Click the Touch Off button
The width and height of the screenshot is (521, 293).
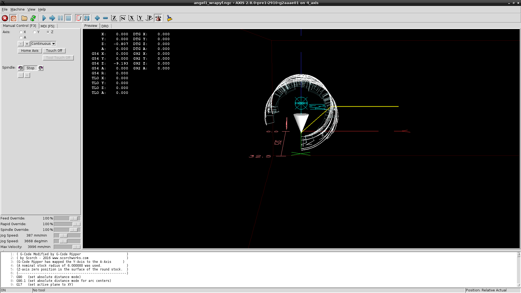coord(54,51)
